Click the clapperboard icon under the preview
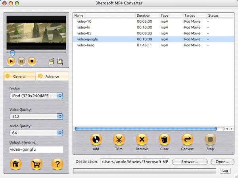The width and height of the screenshot is (238, 178). point(51,61)
